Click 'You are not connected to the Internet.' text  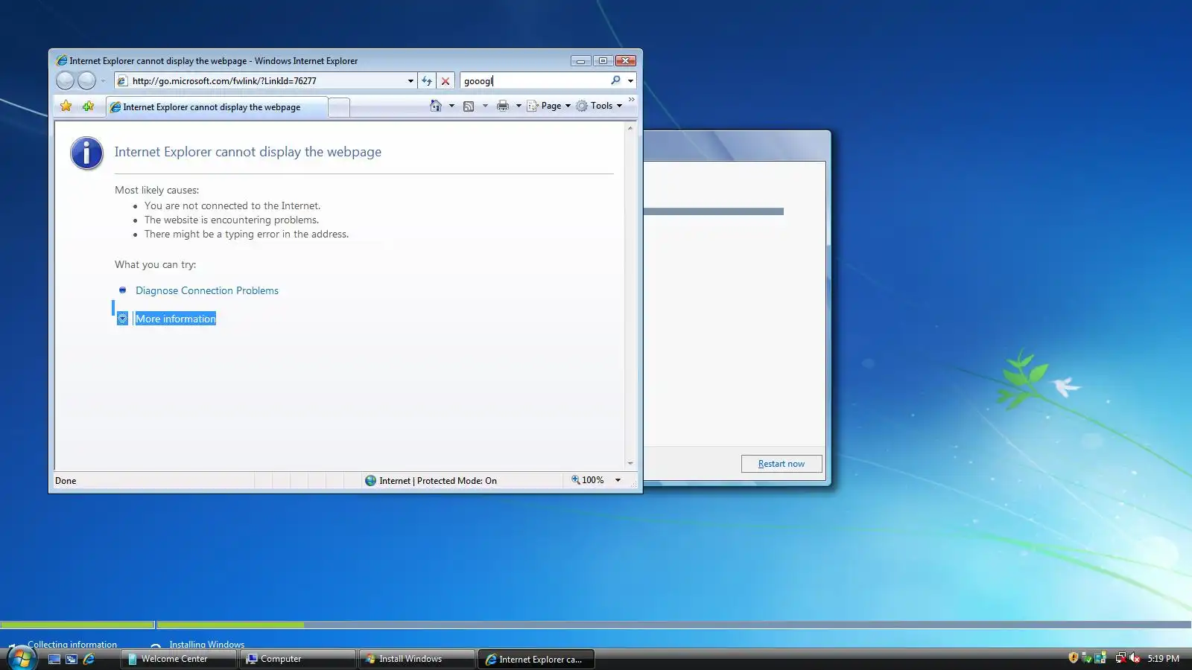point(232,205)
